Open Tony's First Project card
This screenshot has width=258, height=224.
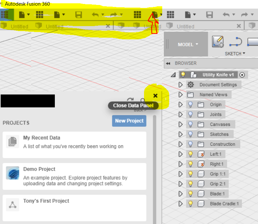74,208
